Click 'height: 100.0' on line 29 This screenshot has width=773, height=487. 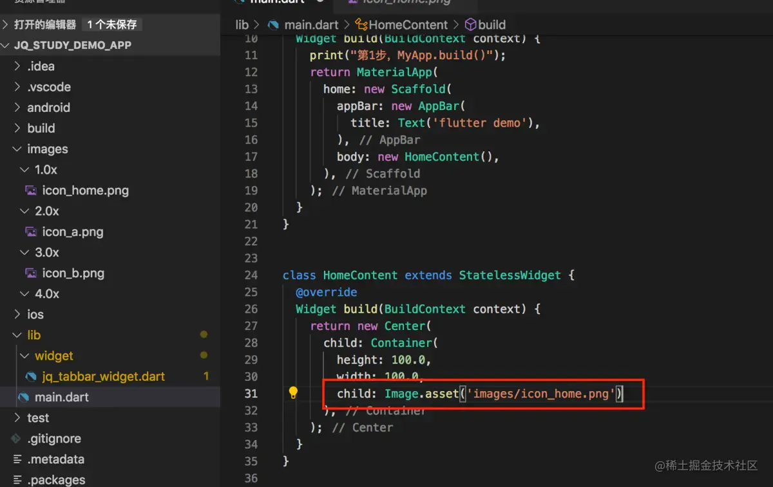tap(381, 360)
